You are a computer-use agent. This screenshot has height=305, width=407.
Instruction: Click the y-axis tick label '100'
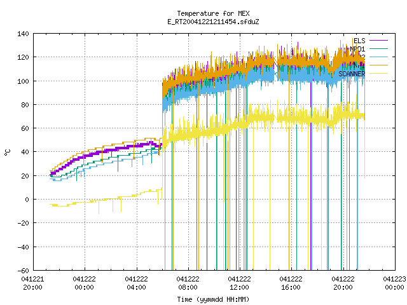(23, 81)
